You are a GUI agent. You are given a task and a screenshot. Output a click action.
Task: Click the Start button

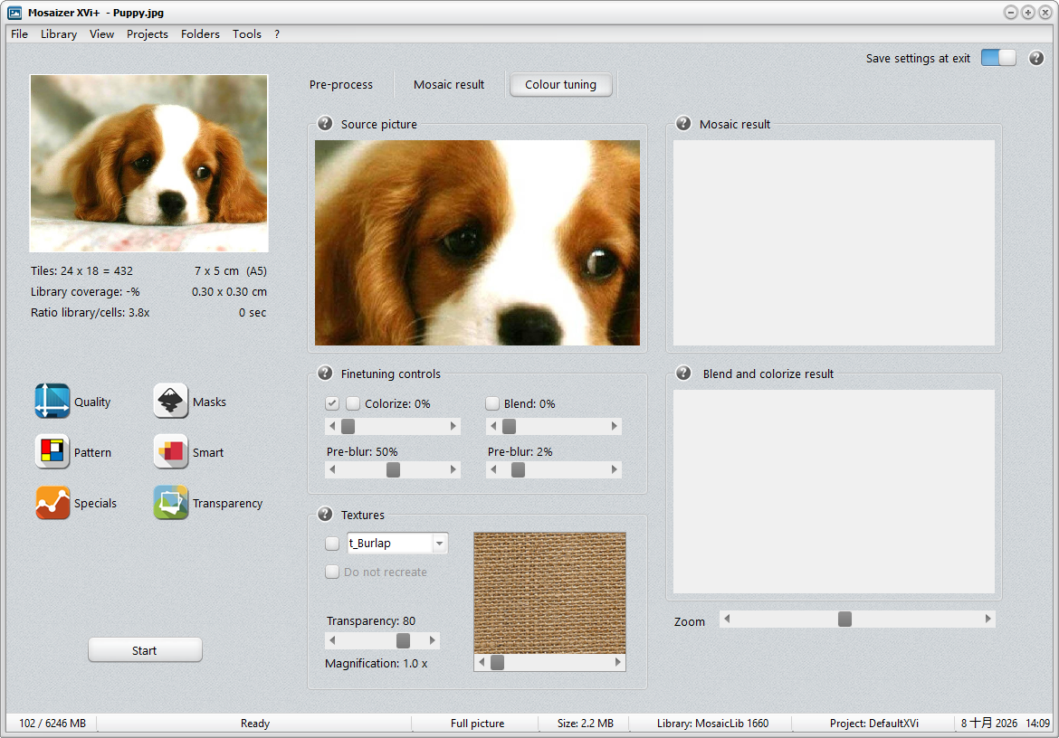[x=145, y=650]
